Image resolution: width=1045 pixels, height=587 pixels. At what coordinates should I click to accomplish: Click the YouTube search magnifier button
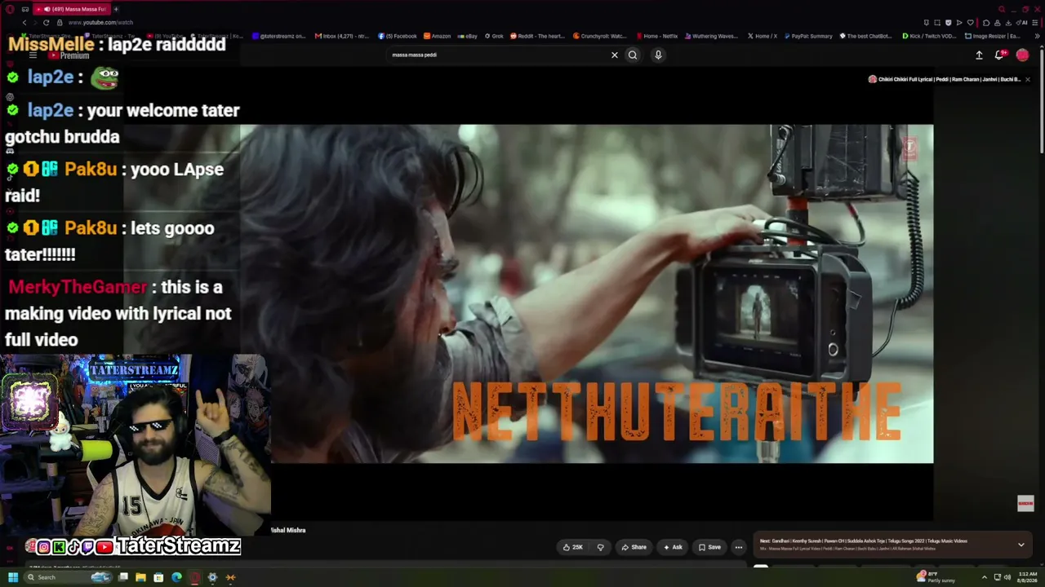[x=632, y=55]
